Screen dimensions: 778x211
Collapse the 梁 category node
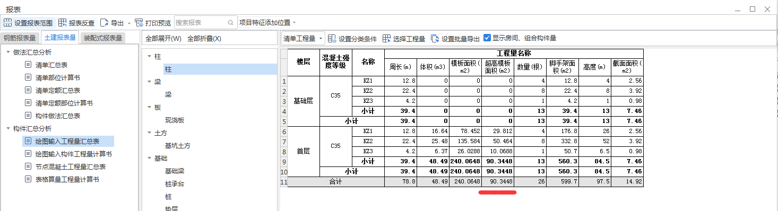tap(149, 82)
